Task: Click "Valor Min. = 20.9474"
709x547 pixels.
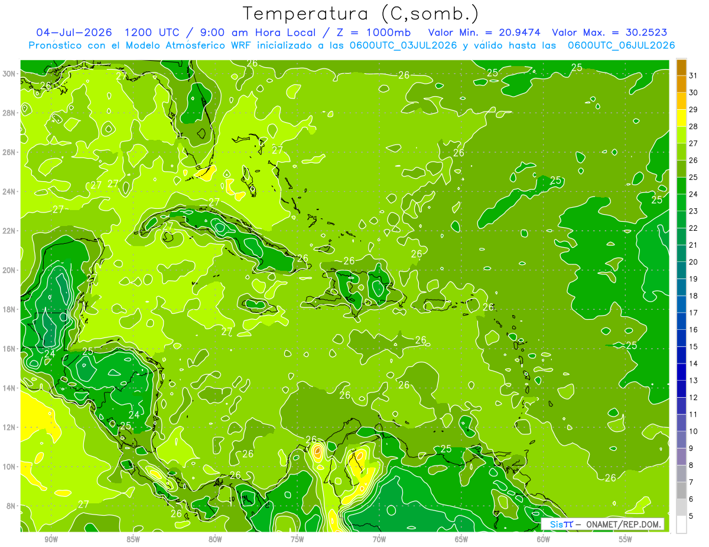Action: pos(484,32)
